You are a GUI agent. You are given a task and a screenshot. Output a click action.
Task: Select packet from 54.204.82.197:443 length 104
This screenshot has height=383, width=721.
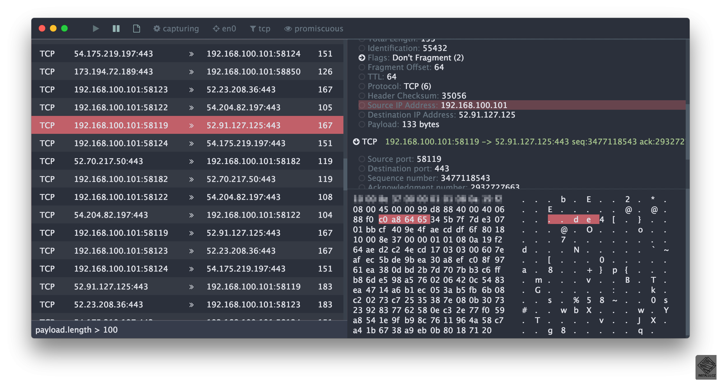tap(187, 215)
